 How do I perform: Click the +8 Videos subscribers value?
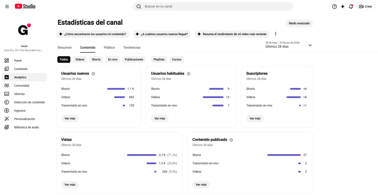coord(305,97)
